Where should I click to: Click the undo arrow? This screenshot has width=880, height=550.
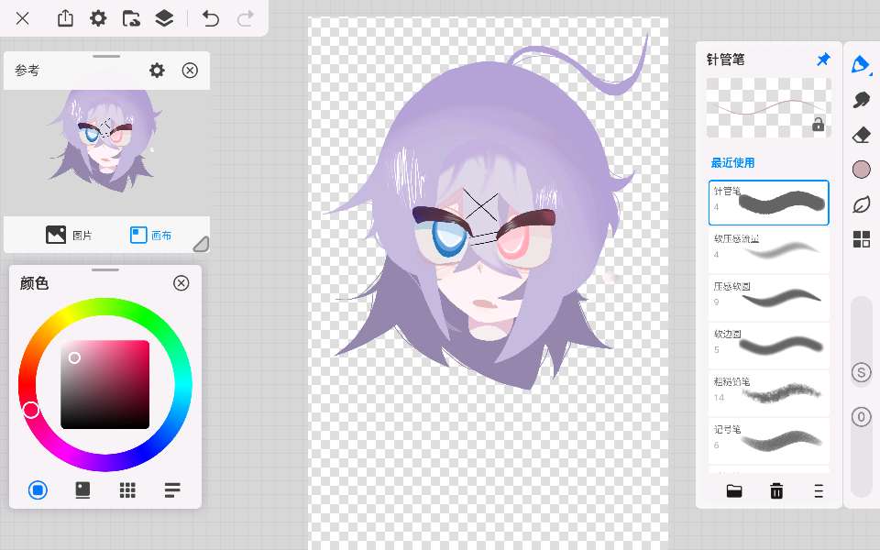coord(211,18)
